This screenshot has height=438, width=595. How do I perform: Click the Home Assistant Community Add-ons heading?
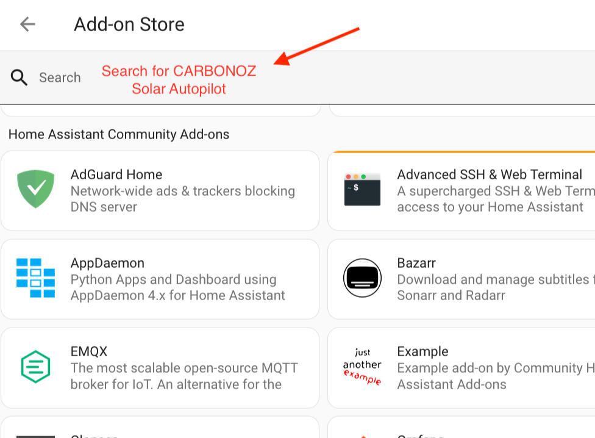(x=119, y=134)
